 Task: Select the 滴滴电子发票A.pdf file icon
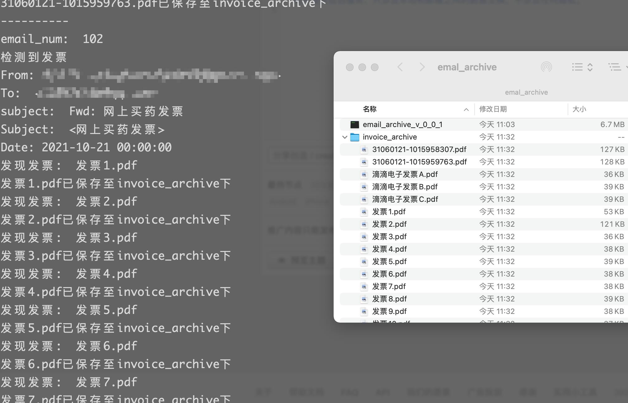[x=364, y=174]
